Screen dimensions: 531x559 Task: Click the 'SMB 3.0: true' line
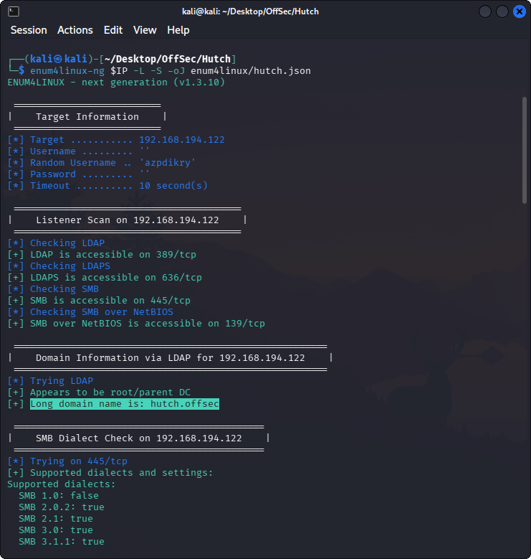(x=56, y=530)
